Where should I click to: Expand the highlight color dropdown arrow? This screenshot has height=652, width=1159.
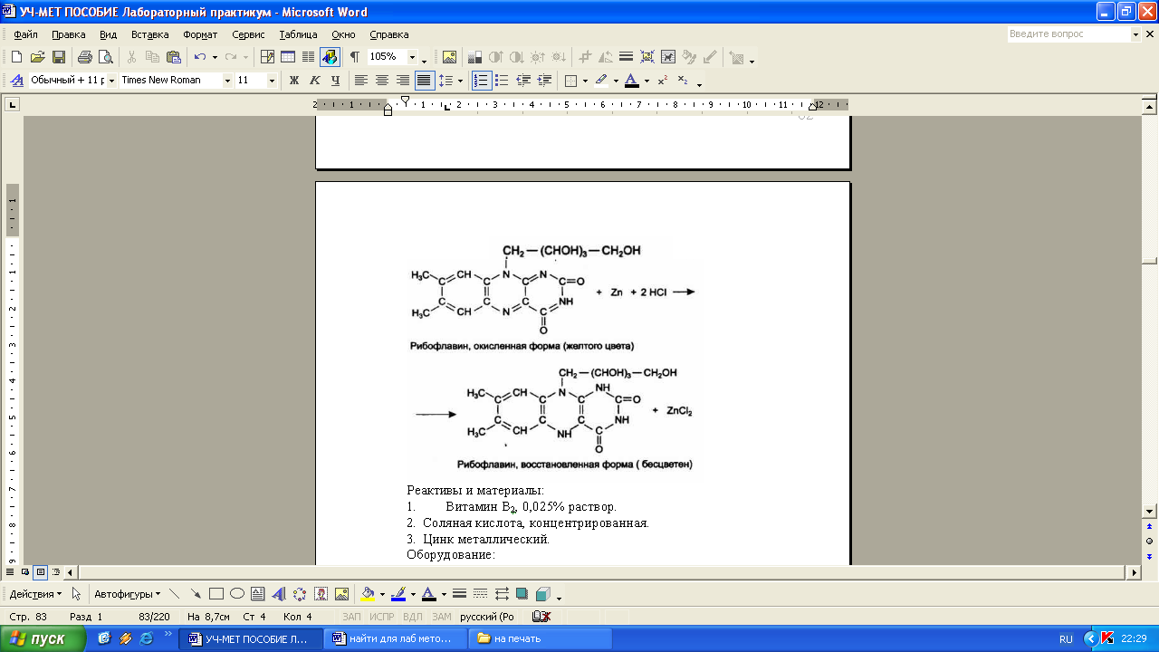(616, 81)
